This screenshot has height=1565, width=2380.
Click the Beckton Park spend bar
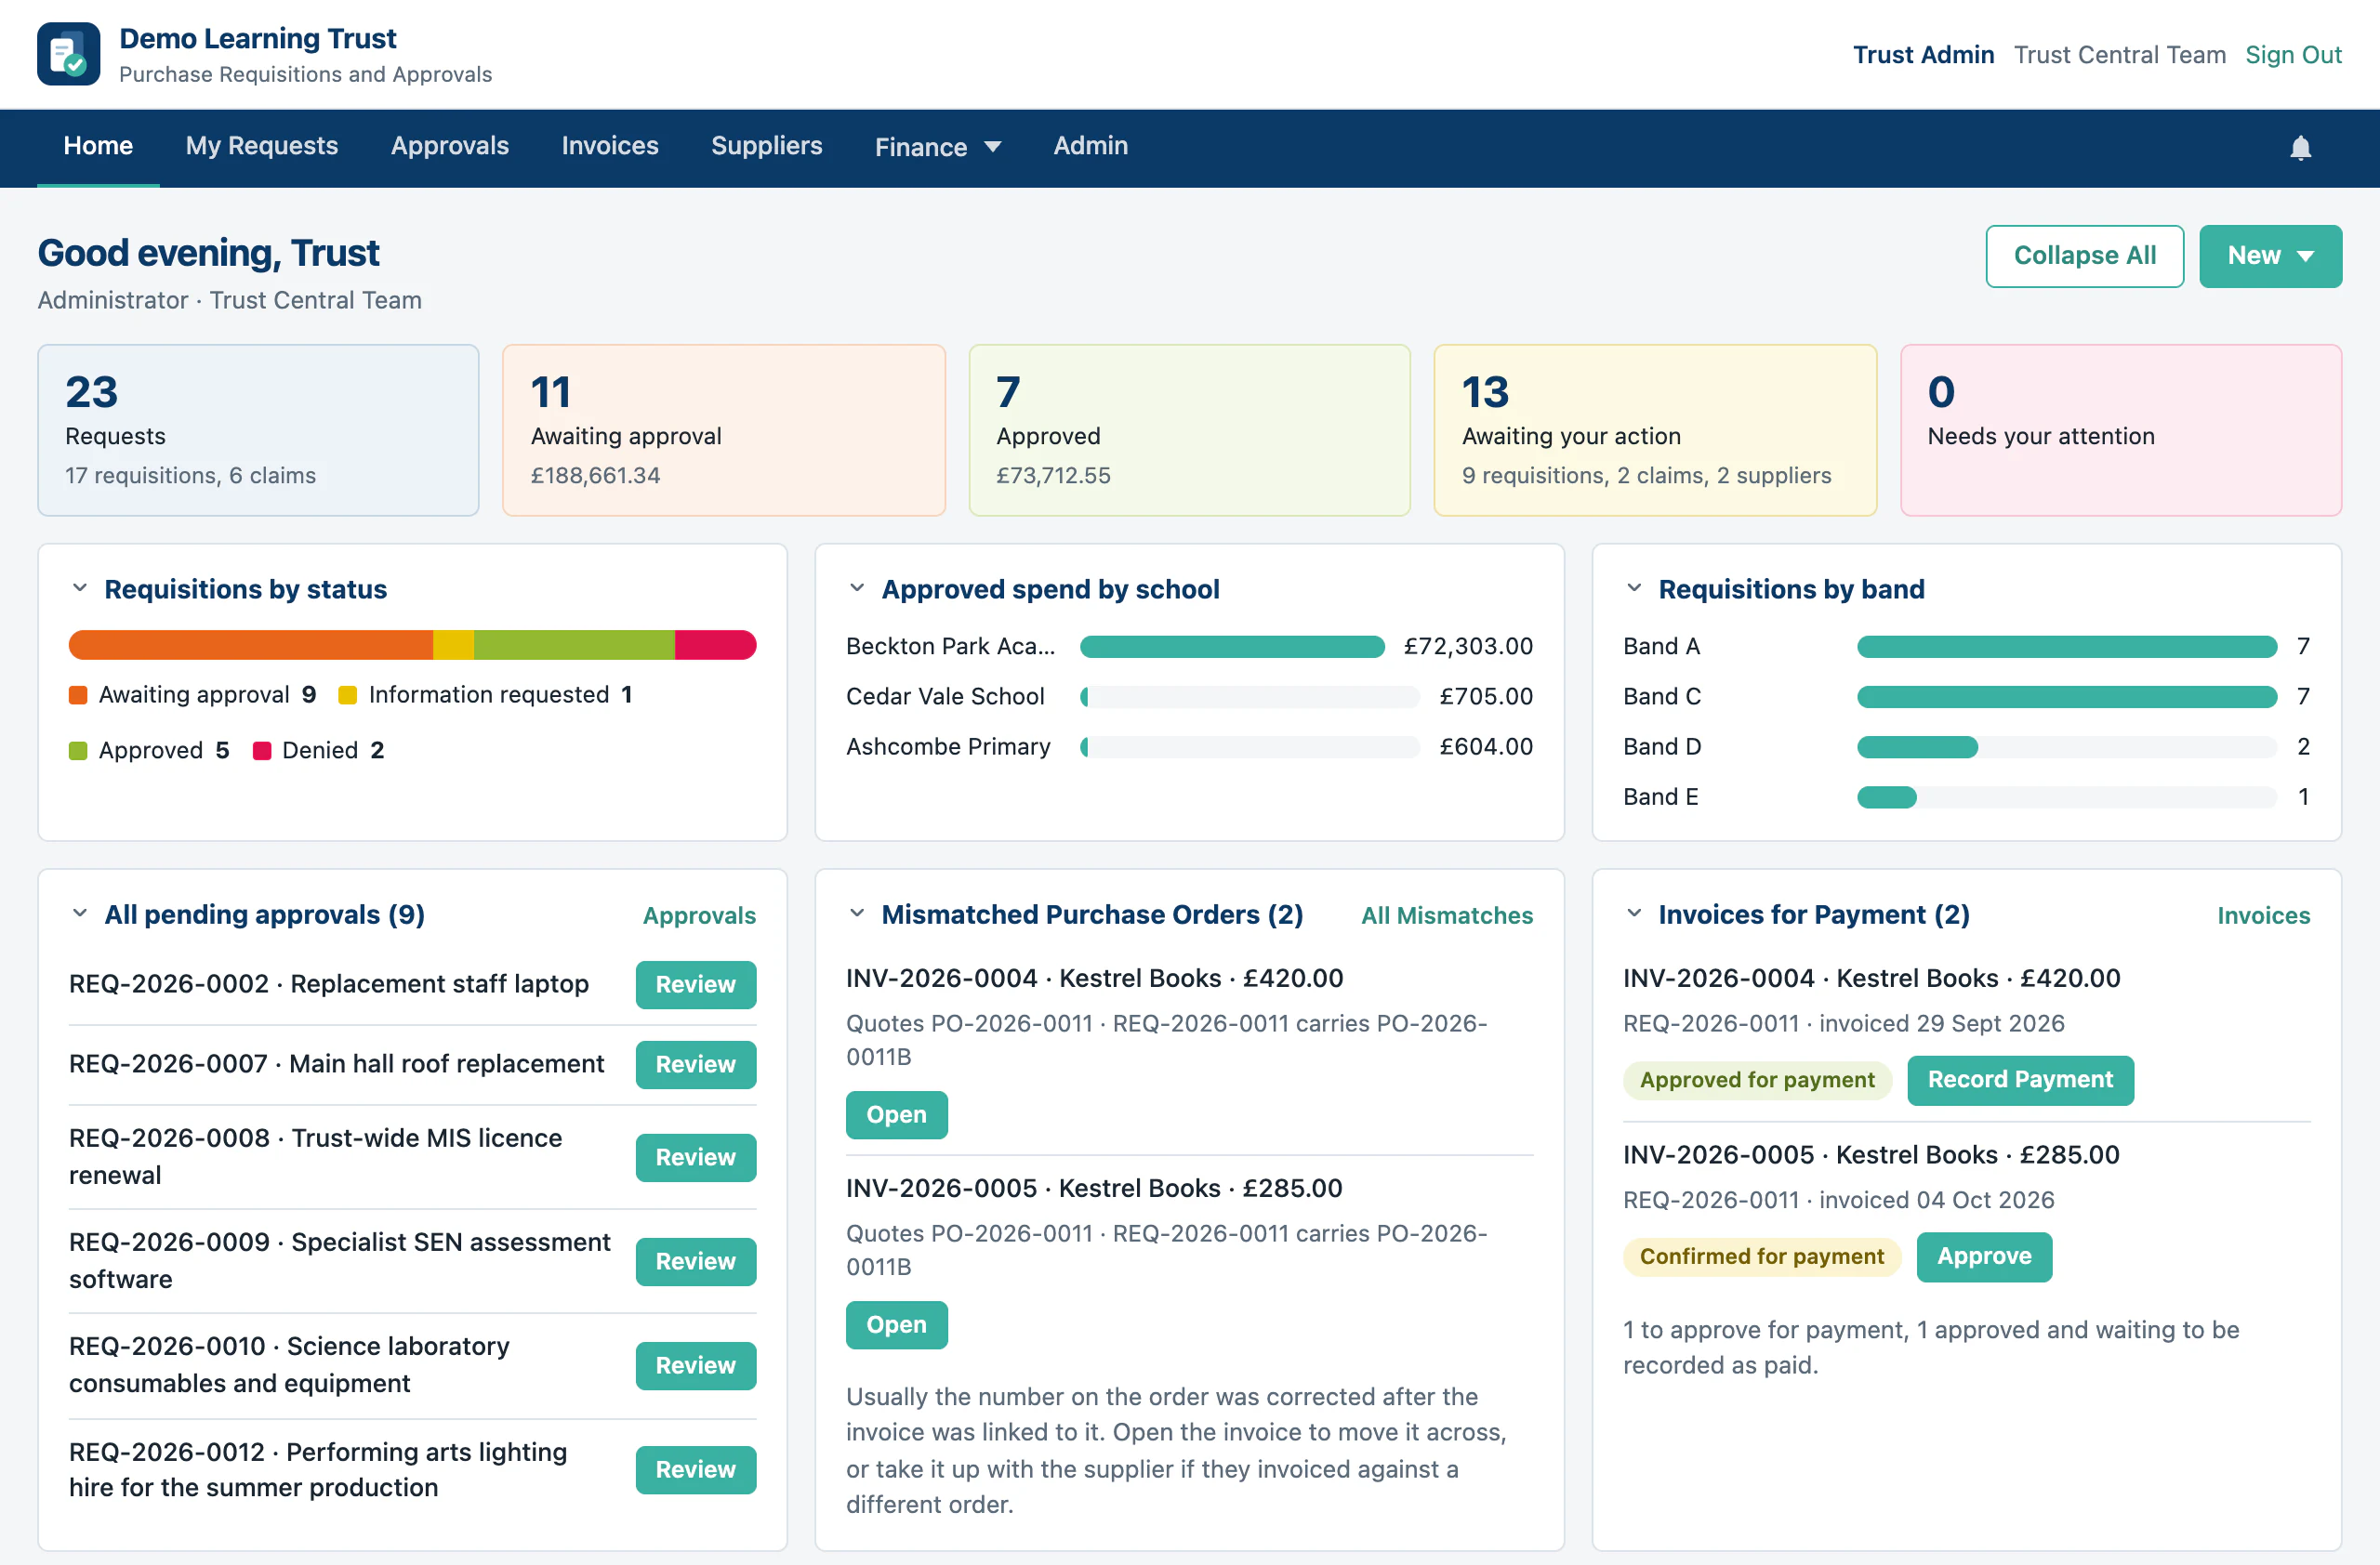pyautogui.click(x=1232, y=647)
